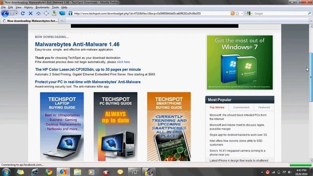Launch Internet Explorer from the taskbar

[x=35, y=172]
